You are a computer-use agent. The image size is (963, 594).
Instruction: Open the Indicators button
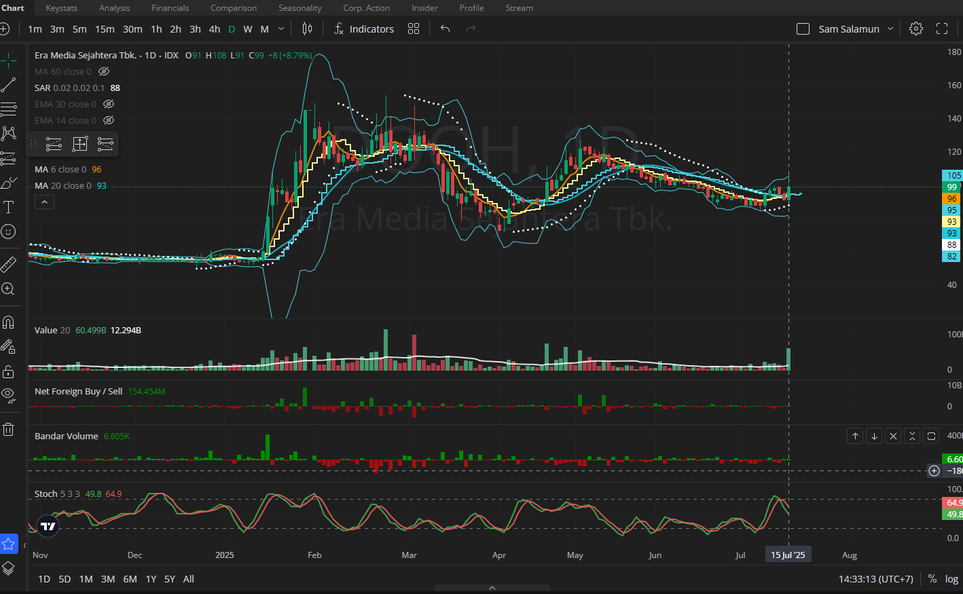pos(364,29)
